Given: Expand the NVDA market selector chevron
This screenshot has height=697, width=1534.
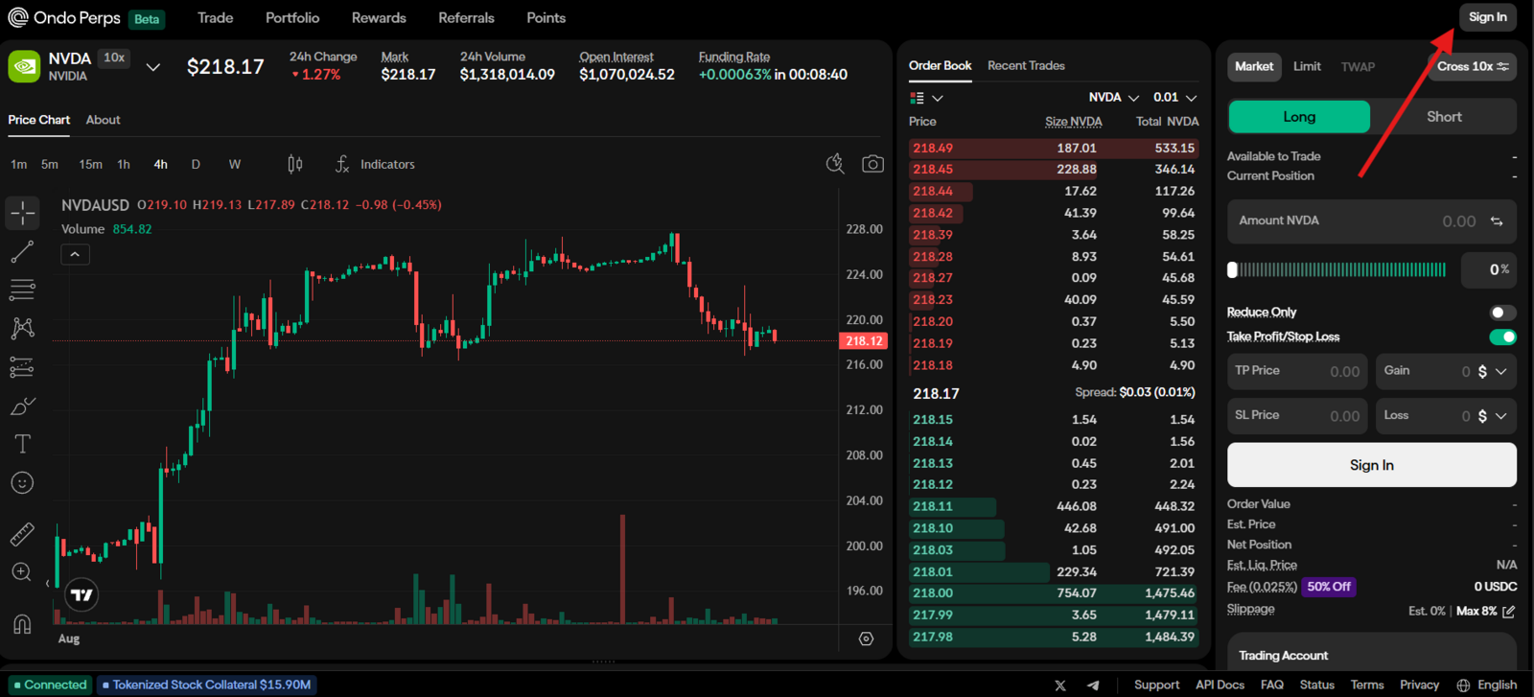Looking at the screenshot, I should point(152,67).
